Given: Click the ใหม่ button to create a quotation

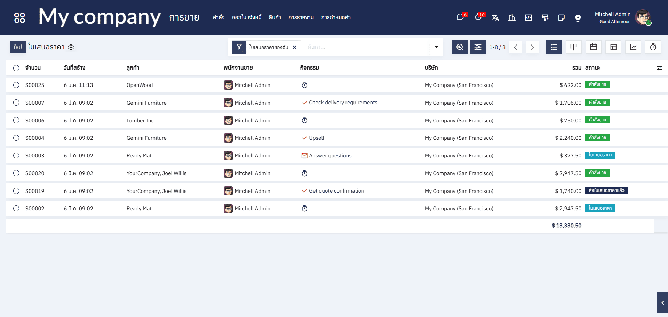Looking at the screenshot, I should 18,47.
